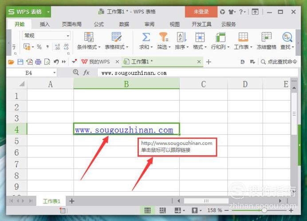The image size is (307, 221).
Task: Export to PDF using the PDF icon
Action: click(x=30, y=62)
